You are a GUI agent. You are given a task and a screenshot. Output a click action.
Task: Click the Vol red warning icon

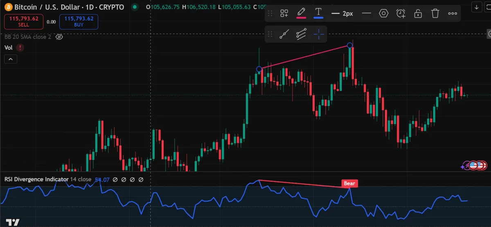coord(20,47)
